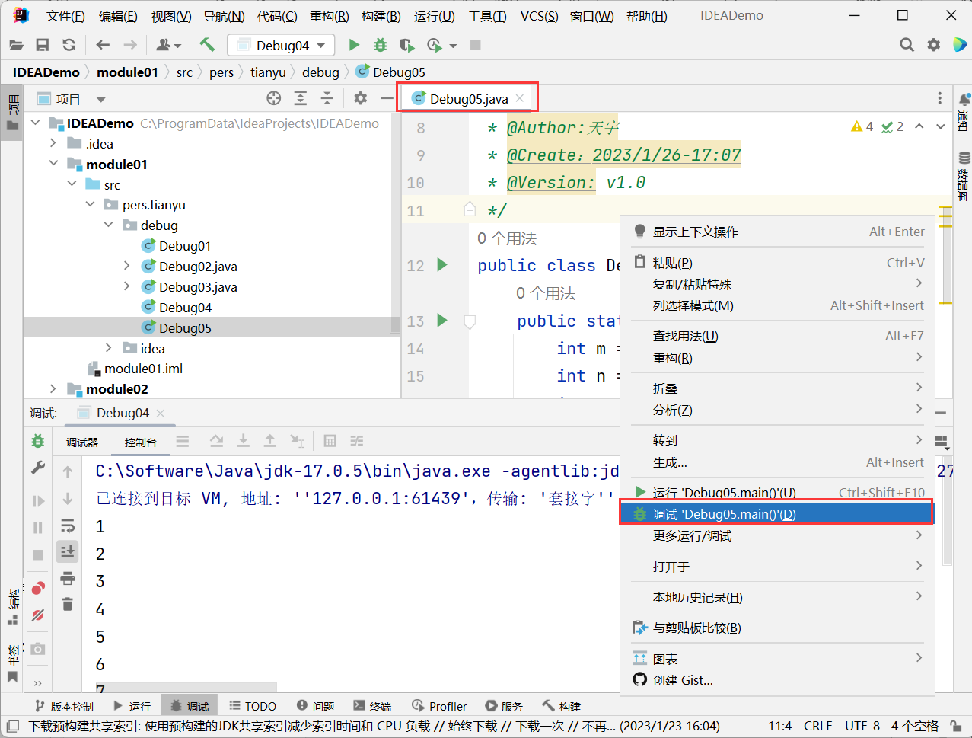Expand the Debug02.java tree node
This screenshot has height=738, width=972.
pyautogui.click(x=126, y=266)
